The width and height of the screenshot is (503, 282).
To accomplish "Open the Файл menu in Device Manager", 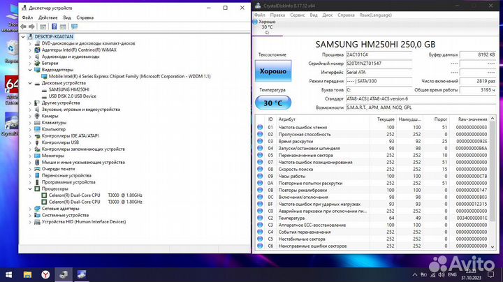I will click(x=27, y=17).
